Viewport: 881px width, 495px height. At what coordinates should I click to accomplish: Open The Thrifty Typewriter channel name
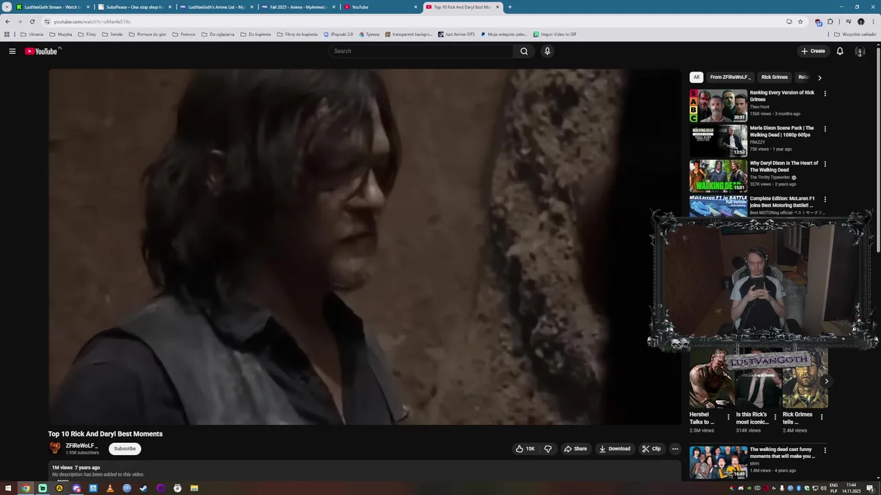pyautogui.click(x=770, y=177)
